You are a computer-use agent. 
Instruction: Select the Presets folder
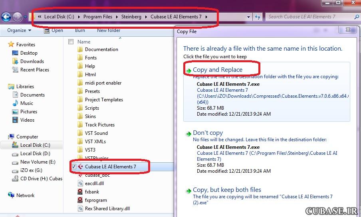(92, 91)
